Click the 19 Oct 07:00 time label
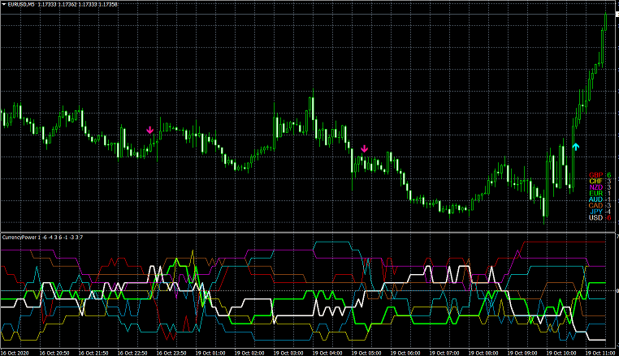The width and height of the screenshot is (619, 356). pos(444,353)
